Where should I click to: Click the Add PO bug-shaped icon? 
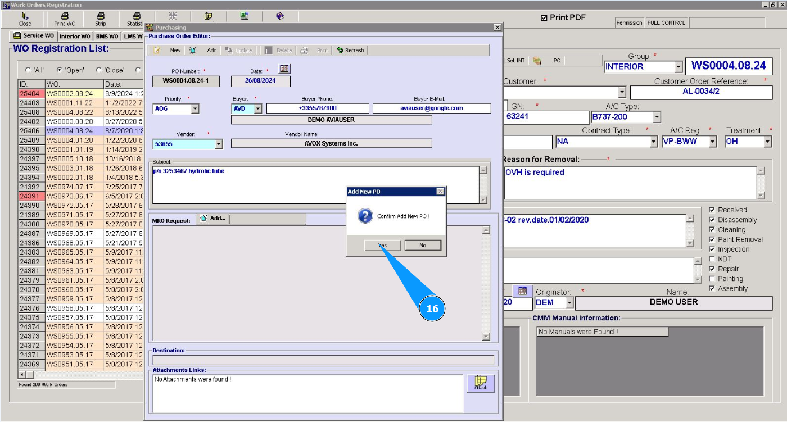tap(193, 50)
